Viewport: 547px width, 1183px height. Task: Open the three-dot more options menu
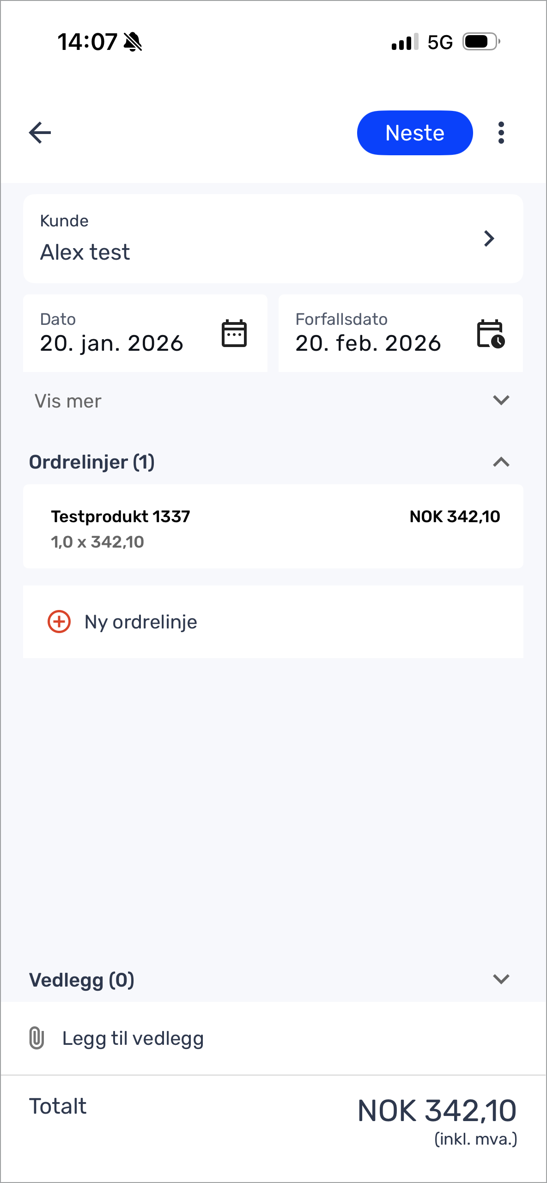501,133
